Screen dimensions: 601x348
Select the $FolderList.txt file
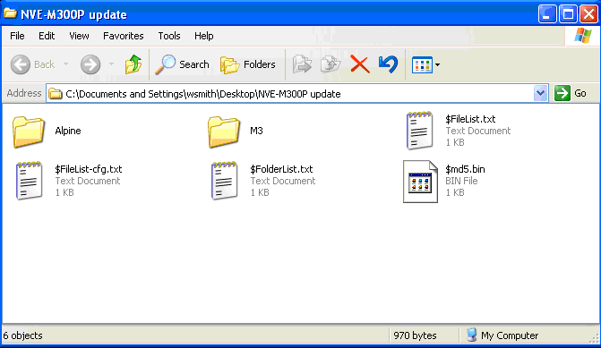[262, 181]
